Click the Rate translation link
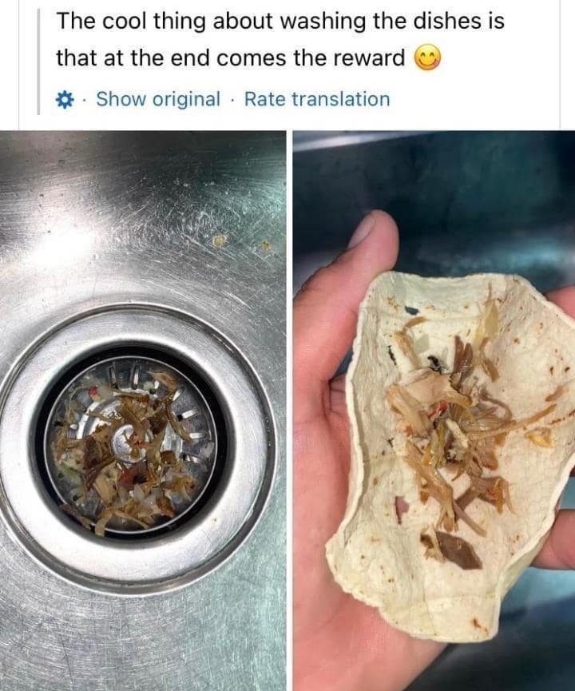Screen dimensions: 575x691 click(x=317, y=99)
